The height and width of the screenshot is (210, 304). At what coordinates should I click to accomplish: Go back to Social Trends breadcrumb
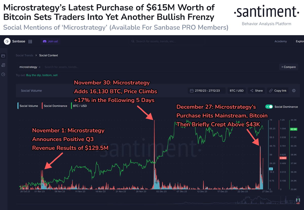click(x=25, y=55)
